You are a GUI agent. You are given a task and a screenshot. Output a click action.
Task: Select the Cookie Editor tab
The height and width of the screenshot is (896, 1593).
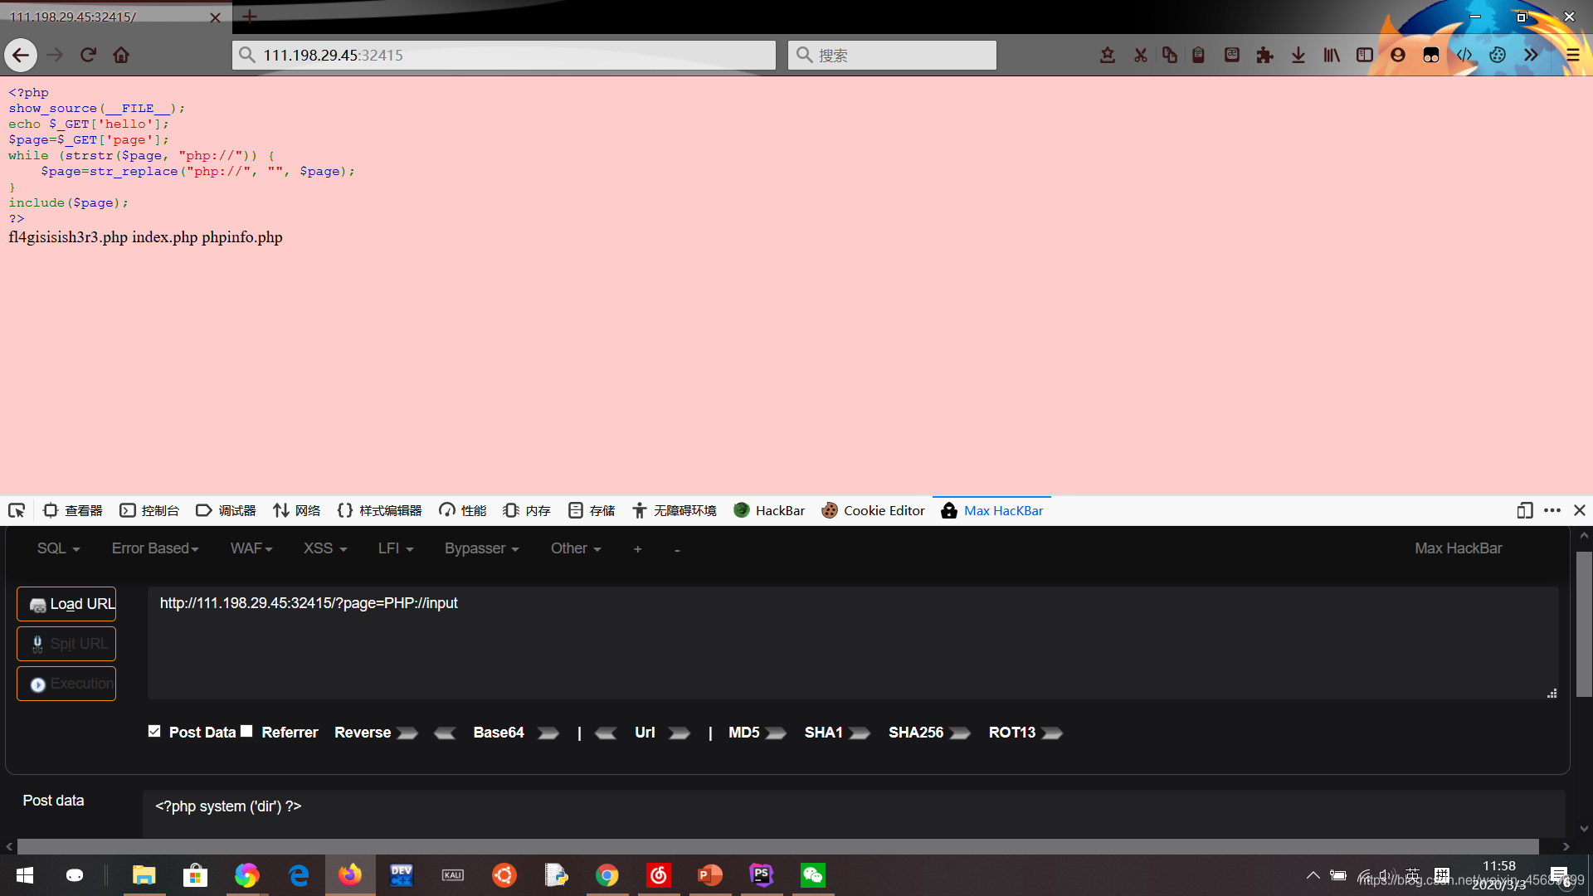(873, 510)
